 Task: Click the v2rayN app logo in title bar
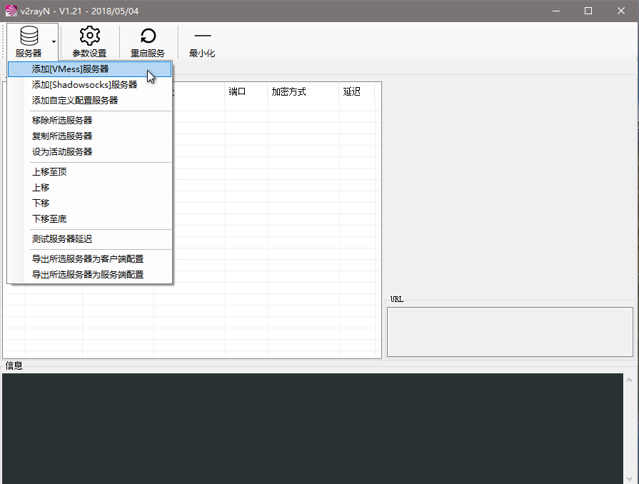(x=11, y=11)
